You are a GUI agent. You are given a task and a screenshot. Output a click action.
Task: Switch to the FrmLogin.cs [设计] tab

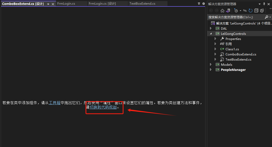point(102,3)
